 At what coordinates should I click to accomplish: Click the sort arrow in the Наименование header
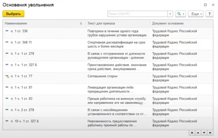pos(81,23)
